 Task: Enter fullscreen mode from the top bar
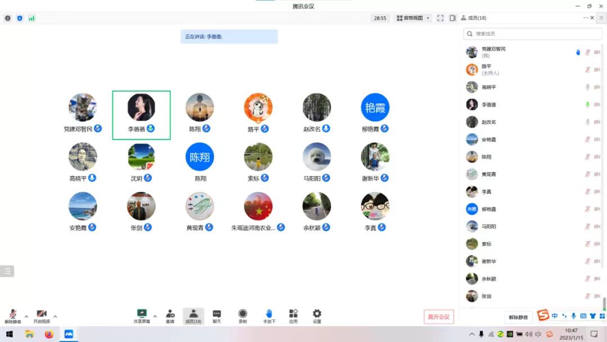pyautogui.click(x=440, y=18)
